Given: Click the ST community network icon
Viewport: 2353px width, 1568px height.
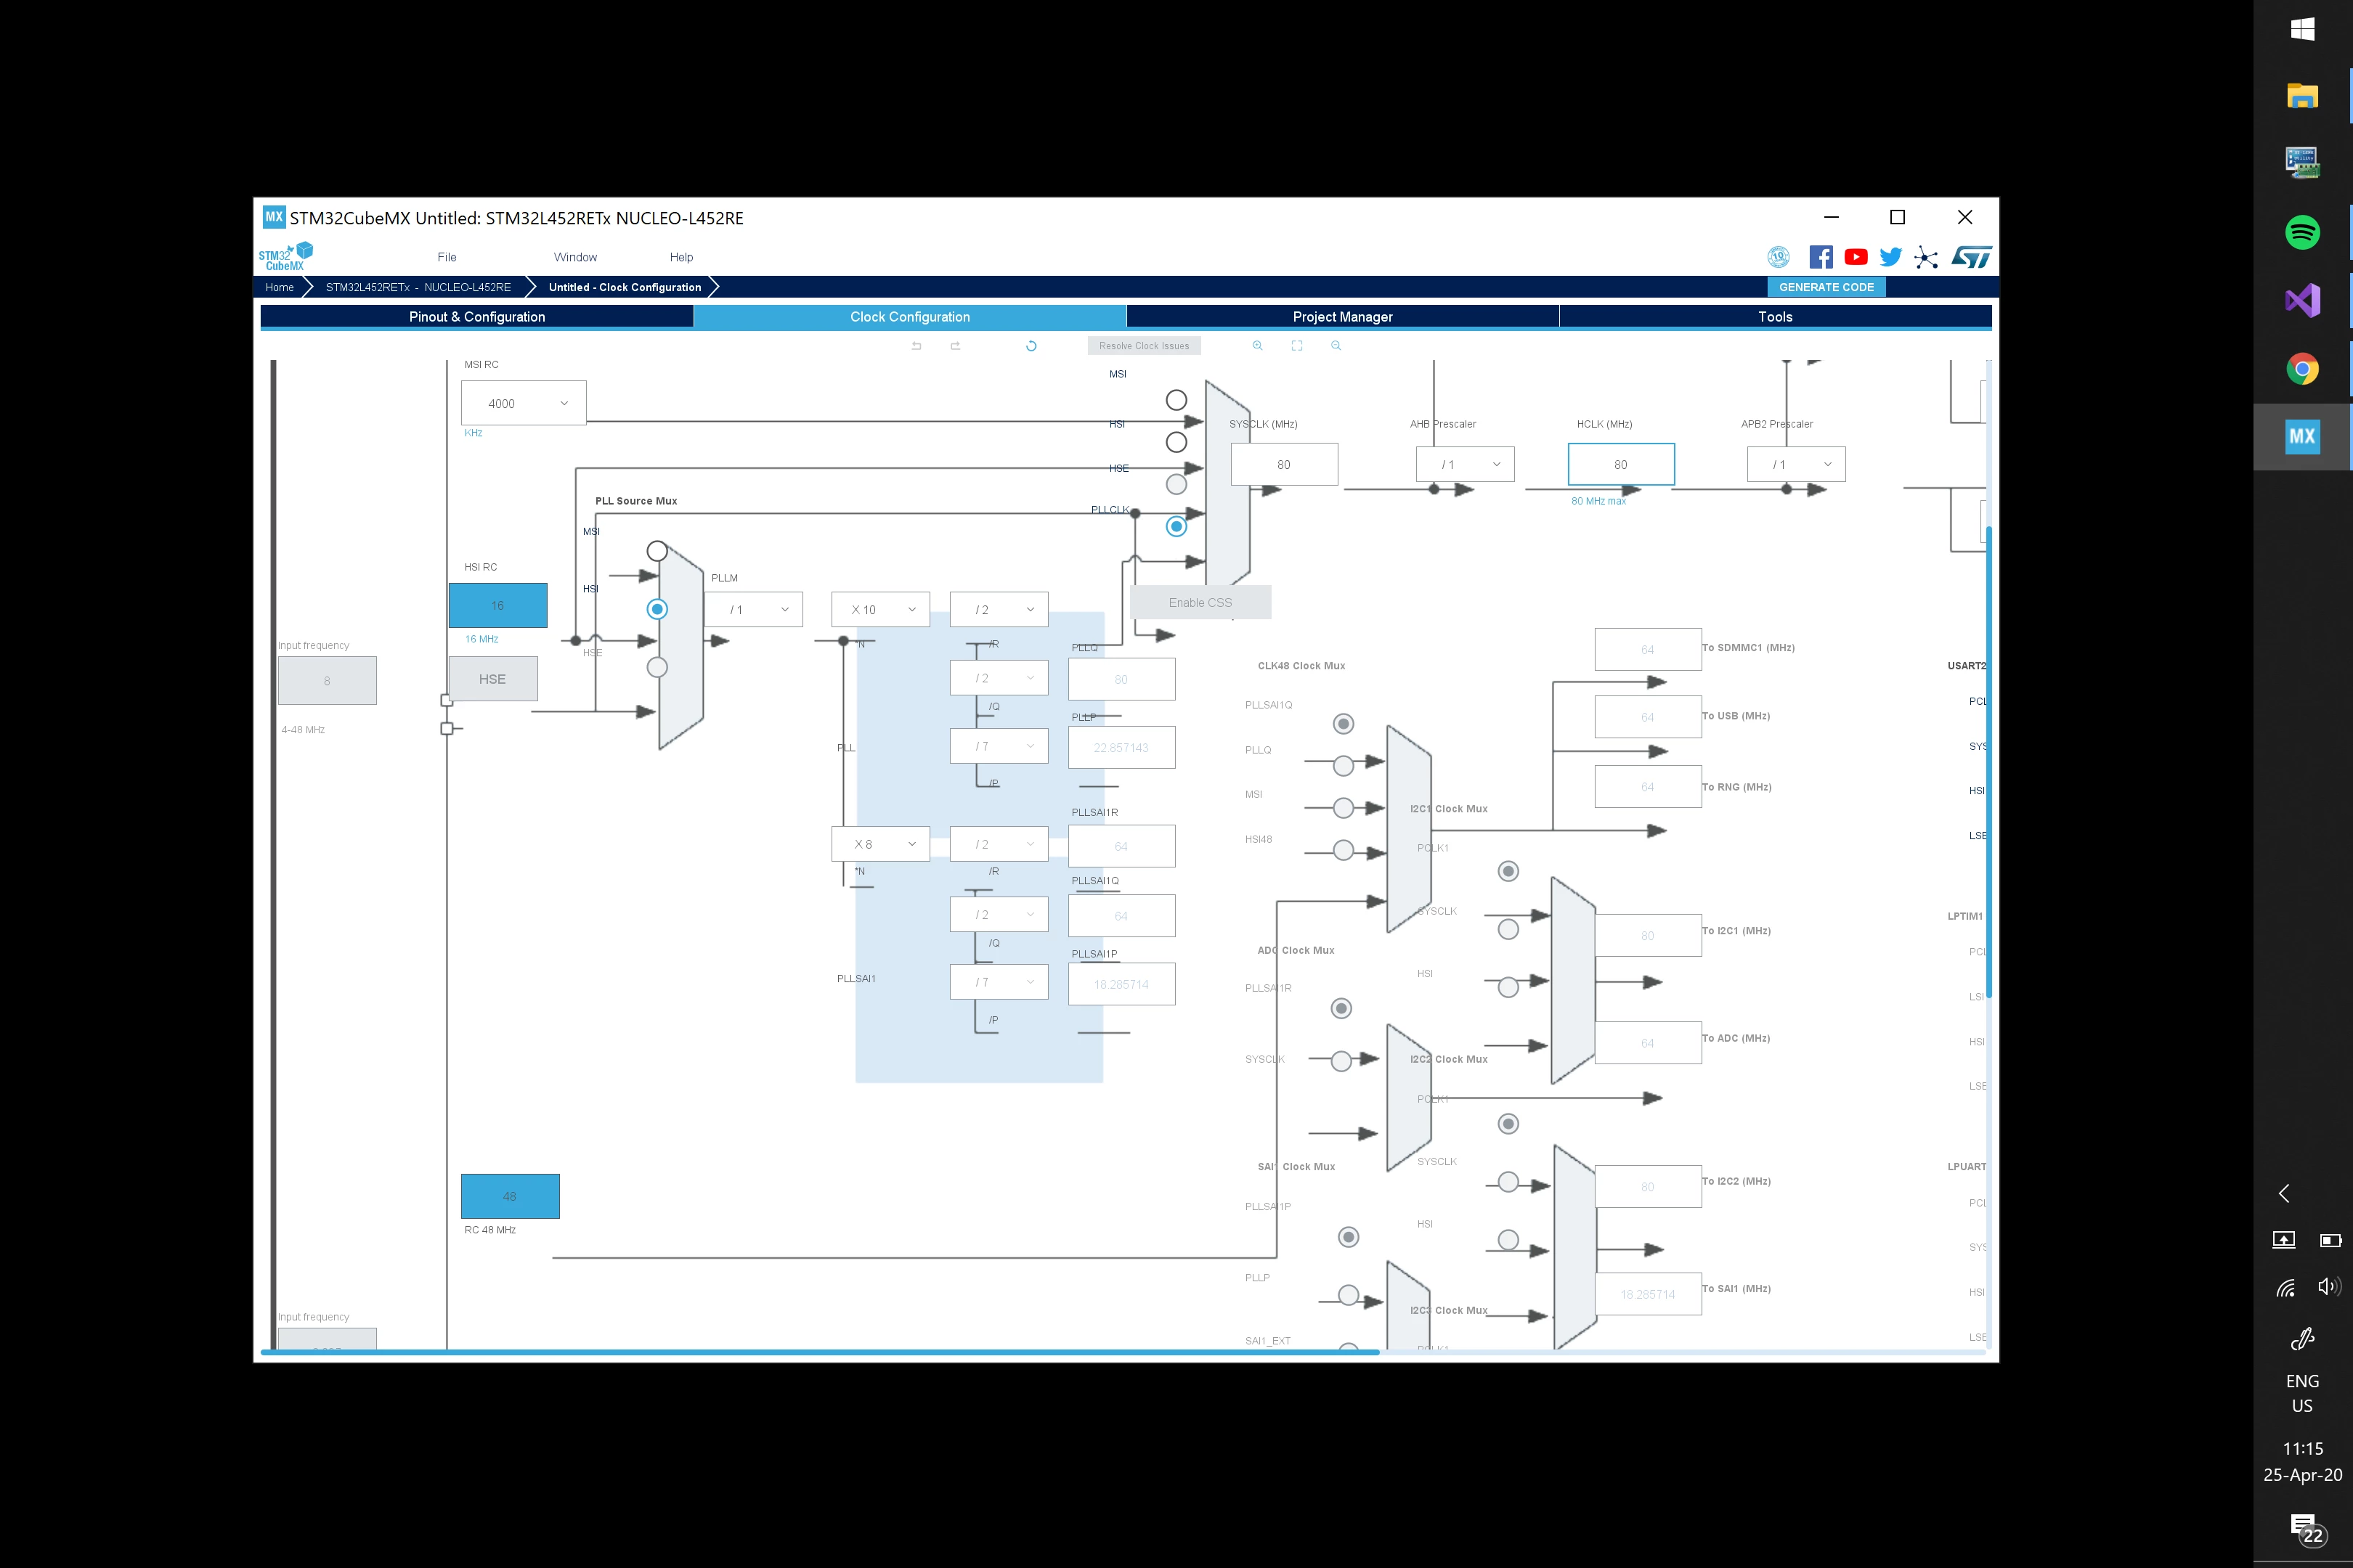Looking at the screenshot, I should (x=1926, y=258).
